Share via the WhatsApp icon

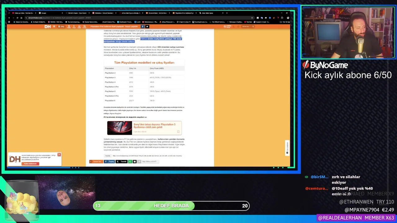click(130, 162)
